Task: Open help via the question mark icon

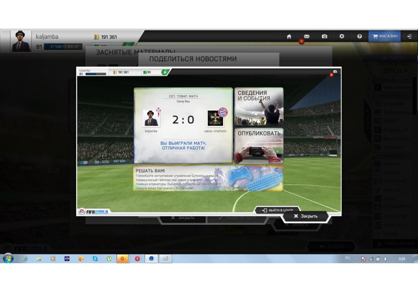Action: 359,36
